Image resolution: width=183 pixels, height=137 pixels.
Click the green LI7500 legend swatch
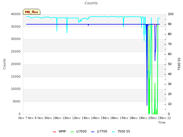tap(72, 132)
